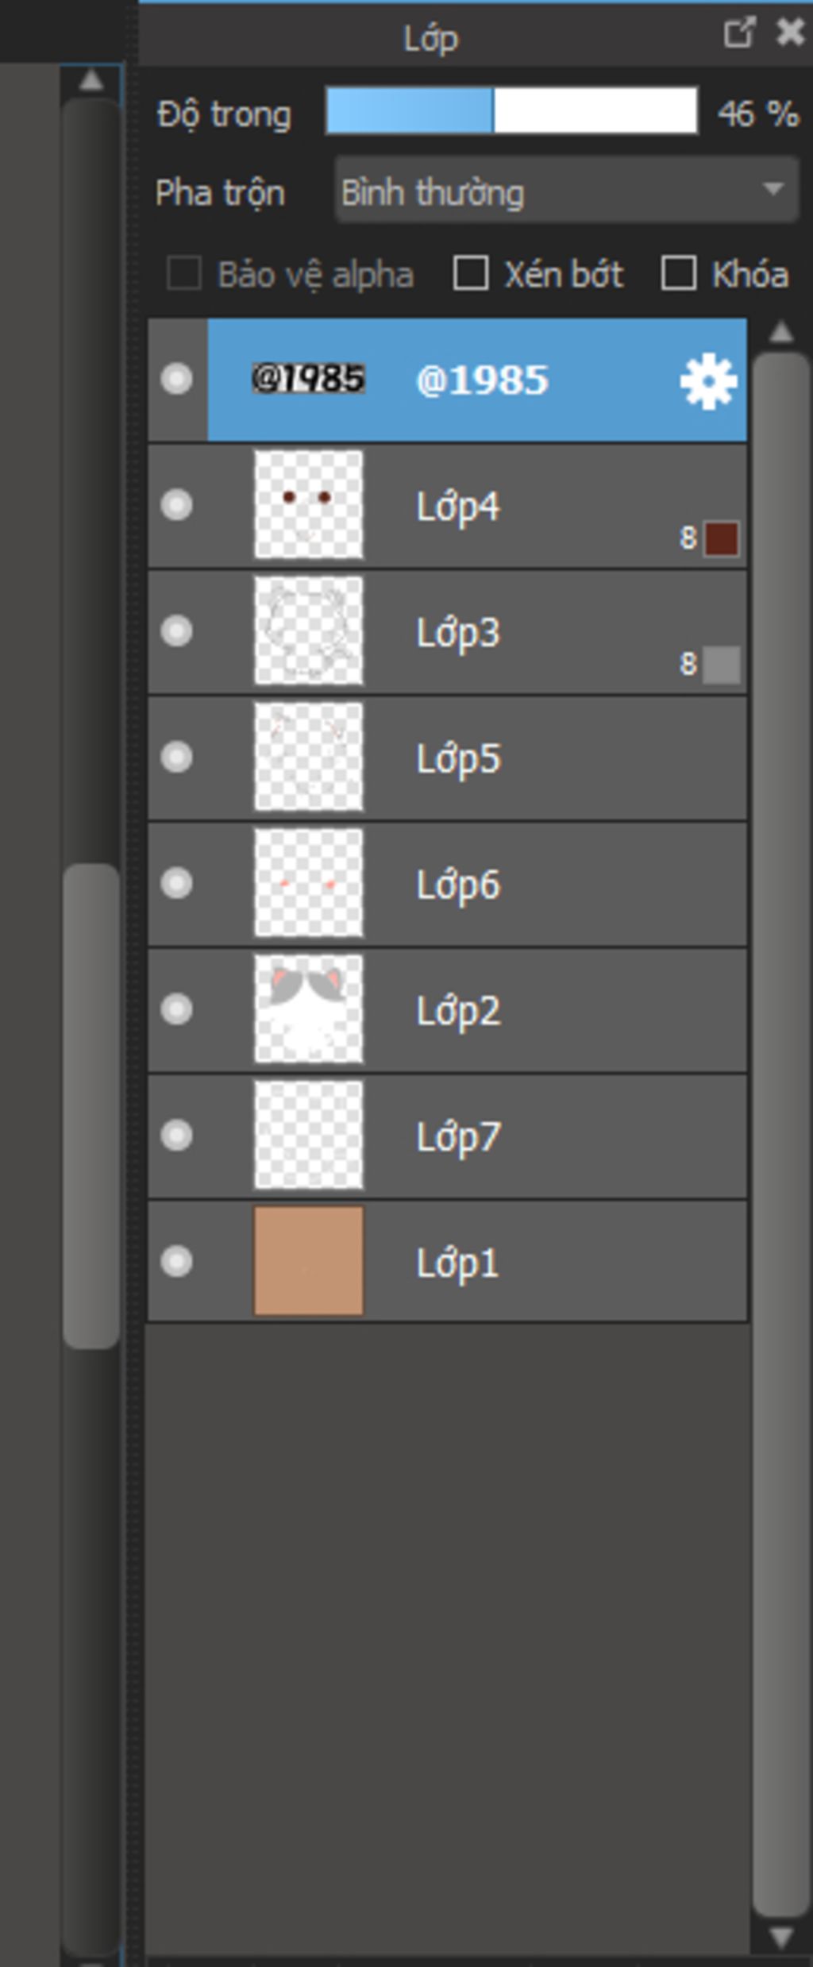Click the gray swatch on Lớp3
The image size is (813, 1967).
coord(721,665)
